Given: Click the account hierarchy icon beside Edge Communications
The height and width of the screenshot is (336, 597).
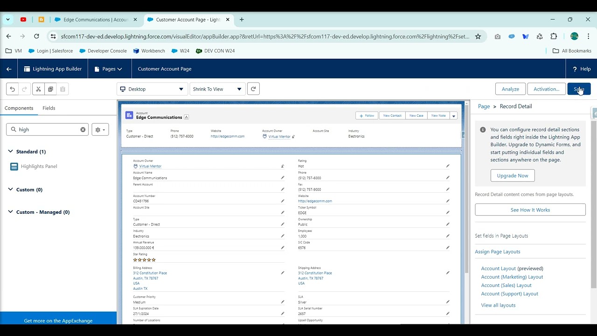Looking at the screenshot, I should point(187,117).
